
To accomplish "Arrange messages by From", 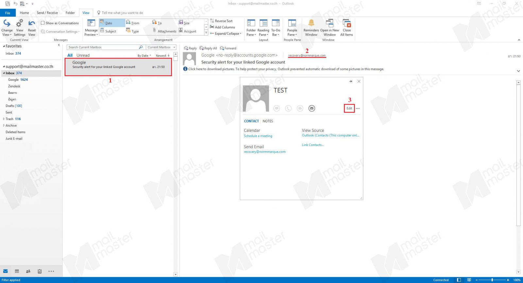I will click(133, 23).
